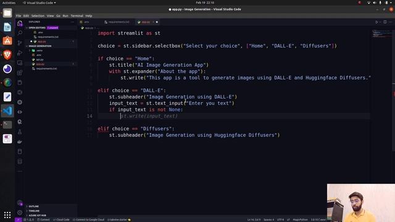
Task: Open the system menu dropdown arrow
Action: click(391, 2)
